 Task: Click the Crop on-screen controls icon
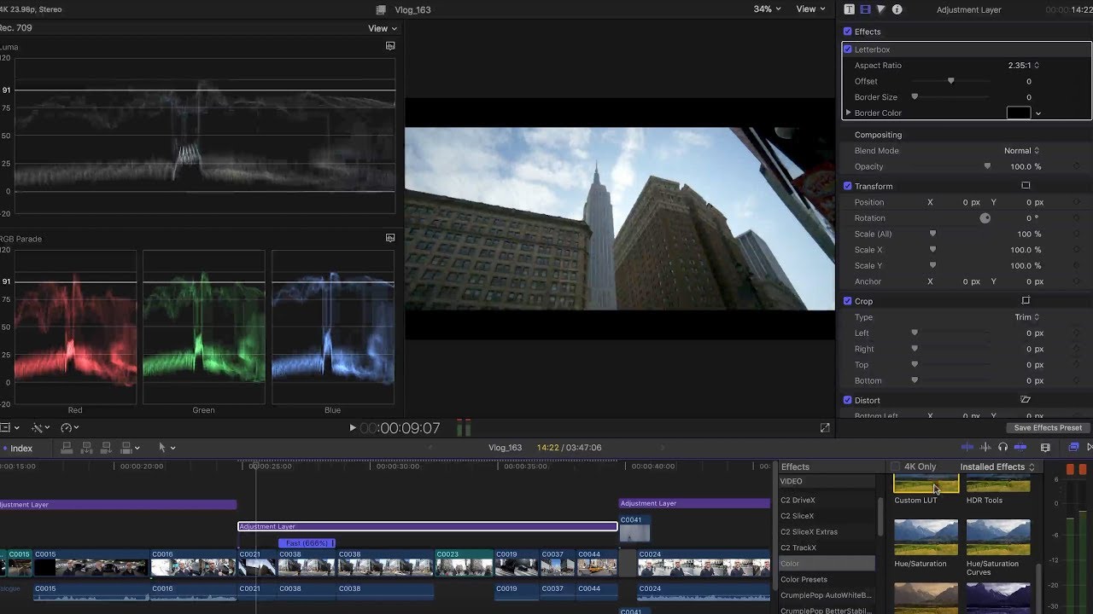[1026, 300]
